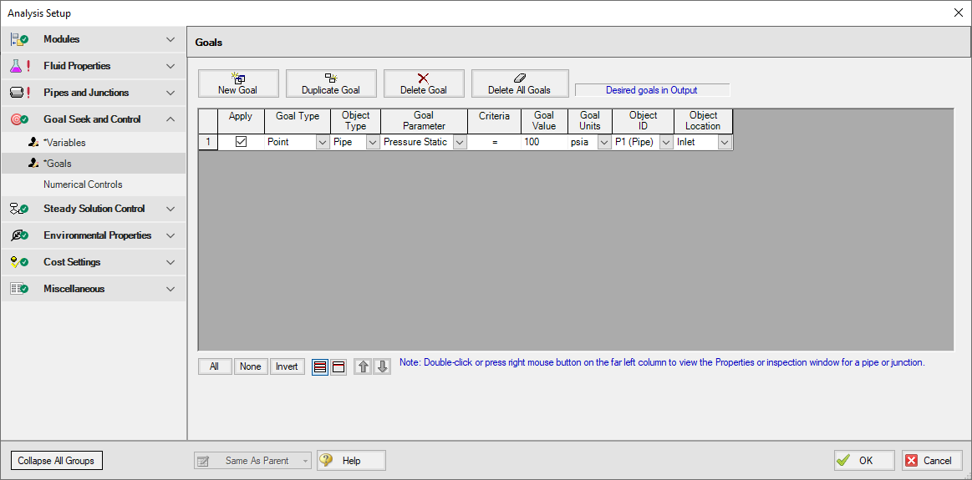The height and width of the screenshot is (480, 972).
Task: Click the New Goal button
Action: click(x=237, y=83)
